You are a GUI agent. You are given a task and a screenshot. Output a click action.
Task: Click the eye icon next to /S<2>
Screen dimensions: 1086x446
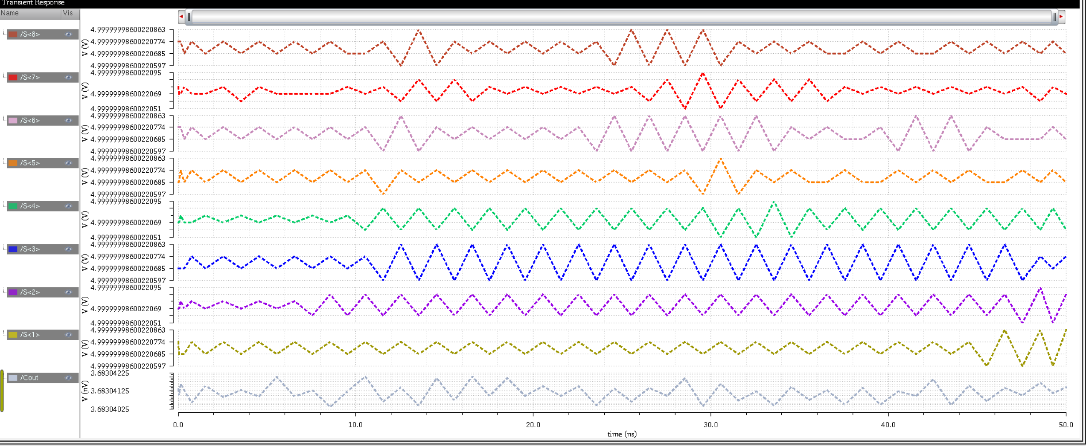click(x=68, y=292)
